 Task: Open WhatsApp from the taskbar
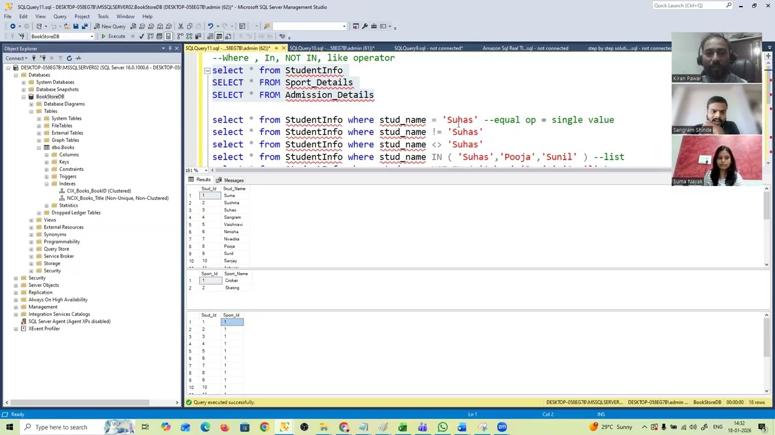click(x=443, y=427)
